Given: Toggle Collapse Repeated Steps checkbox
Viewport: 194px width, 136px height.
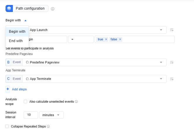Looking at the screenshot, I should tap(7, 126).
